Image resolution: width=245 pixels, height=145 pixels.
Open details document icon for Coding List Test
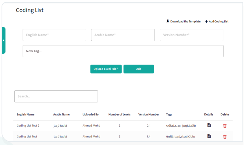pos(209,136)
